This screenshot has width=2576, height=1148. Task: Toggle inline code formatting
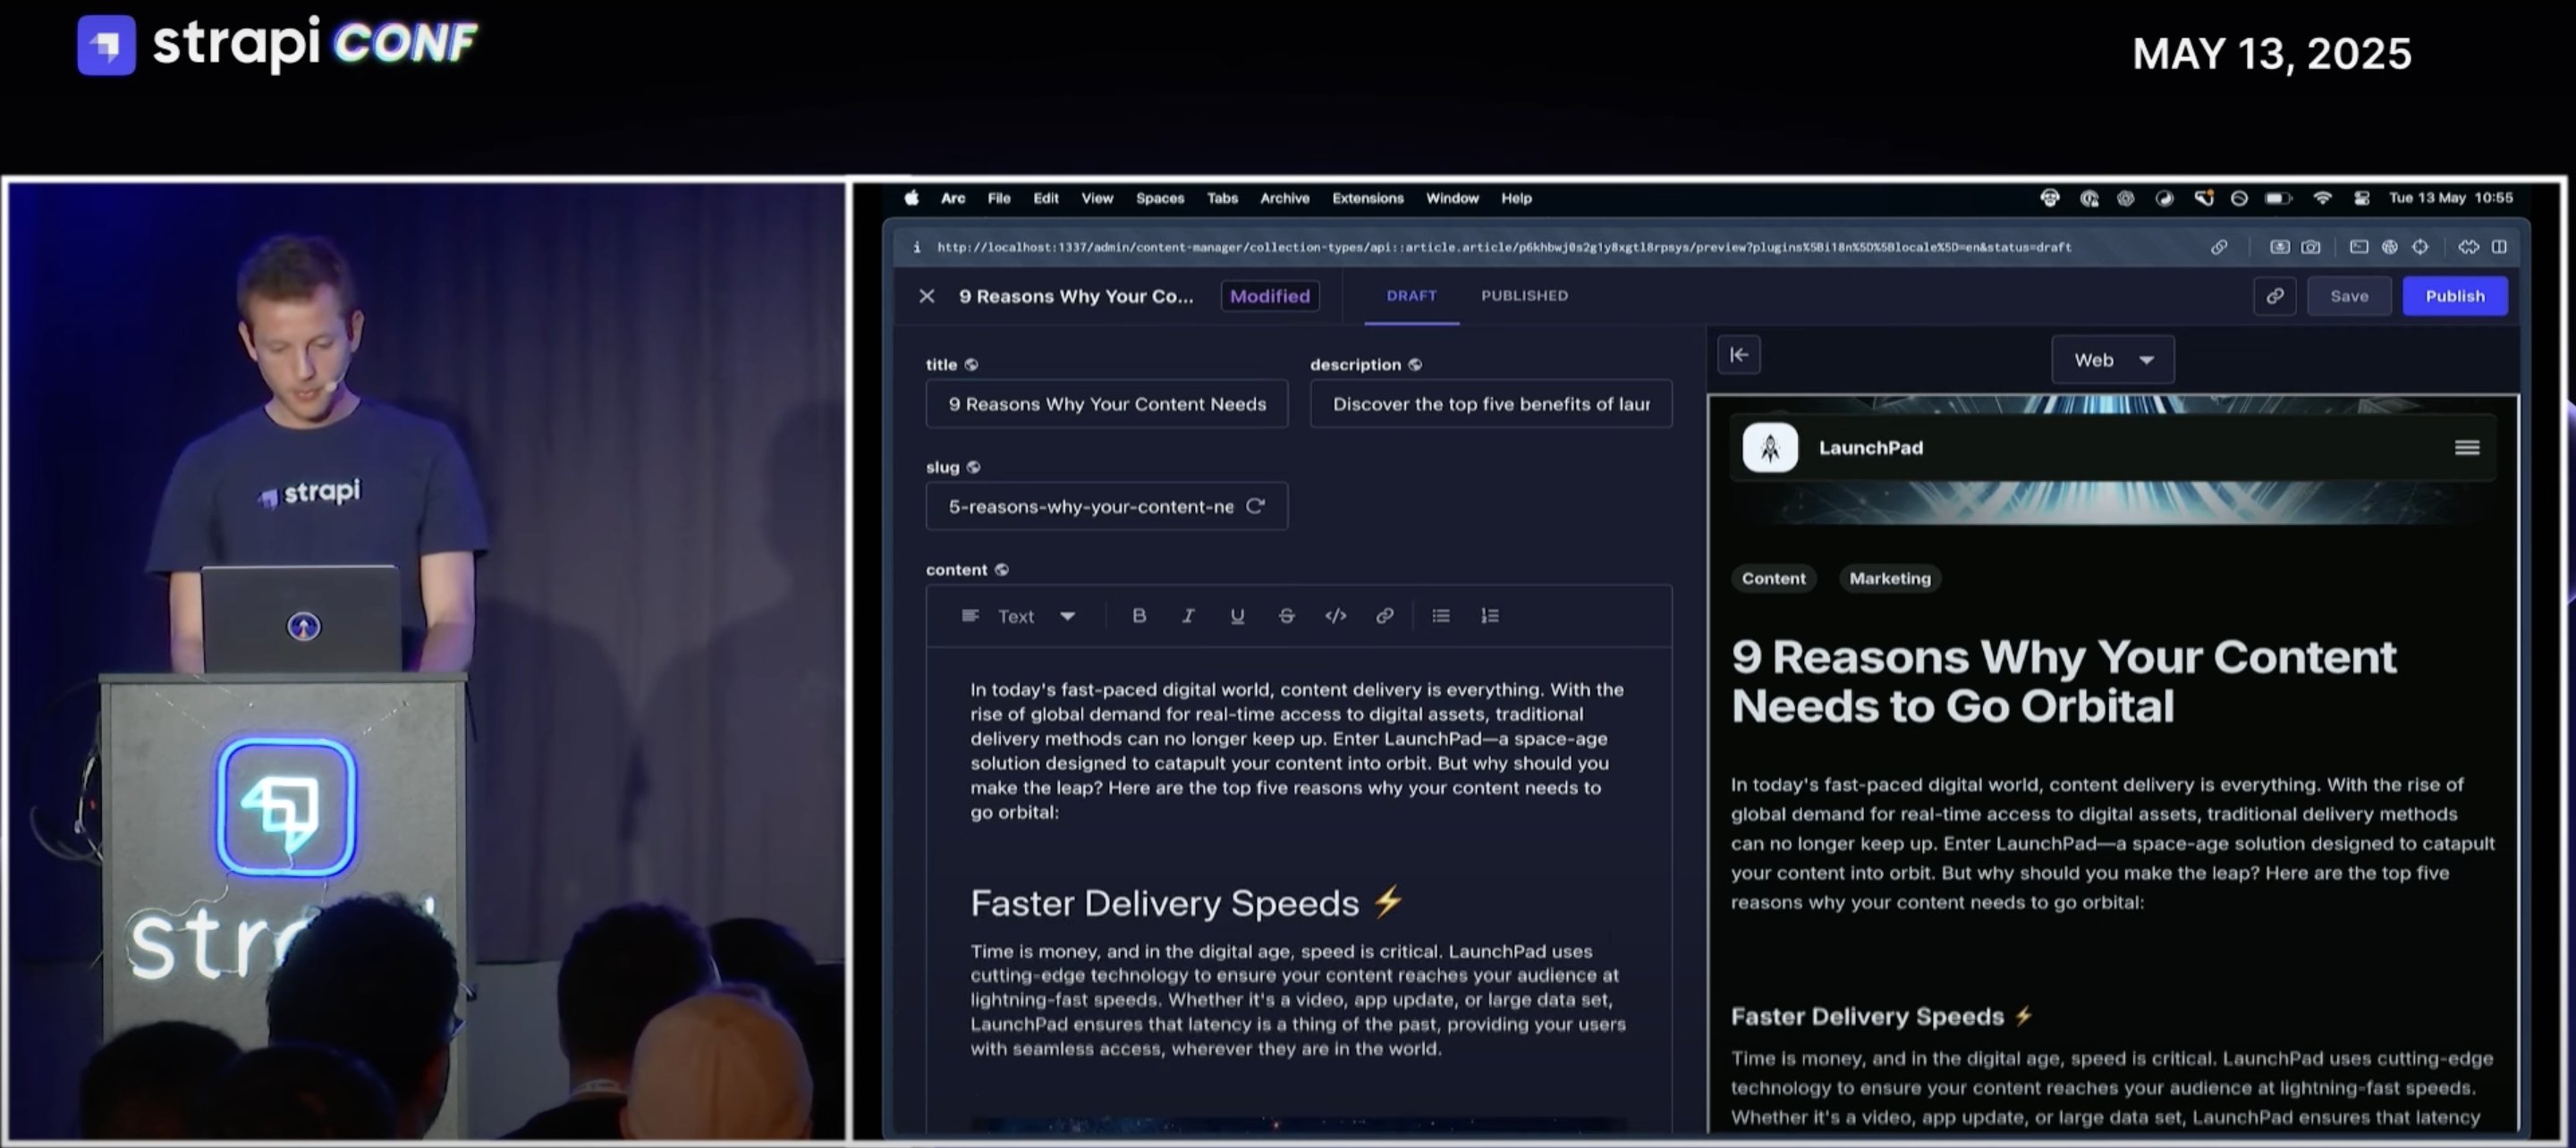coord(1335,616)
